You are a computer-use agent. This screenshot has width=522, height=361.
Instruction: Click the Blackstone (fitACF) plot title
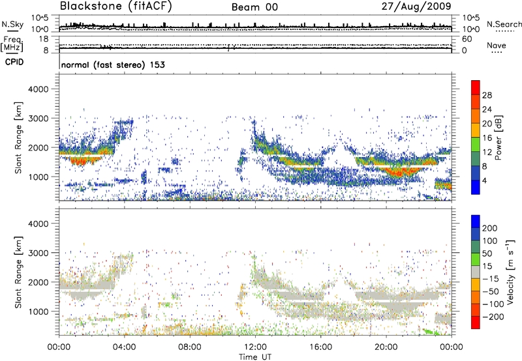[x=116, y=7]
